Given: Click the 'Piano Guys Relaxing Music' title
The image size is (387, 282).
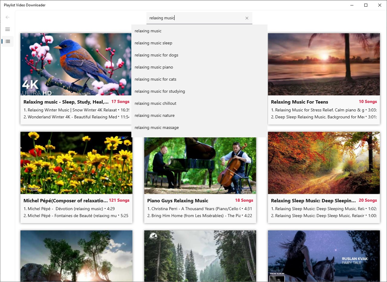Looking at the screenshot, I should [178, 200].
